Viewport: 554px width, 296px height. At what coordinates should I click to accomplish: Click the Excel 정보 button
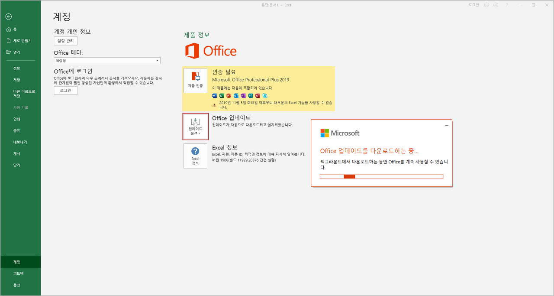pyautogui.click(x=195, y=156)
